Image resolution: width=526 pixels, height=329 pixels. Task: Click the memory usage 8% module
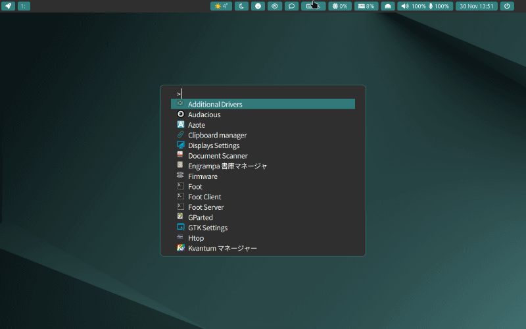click(x=366, y=6)
